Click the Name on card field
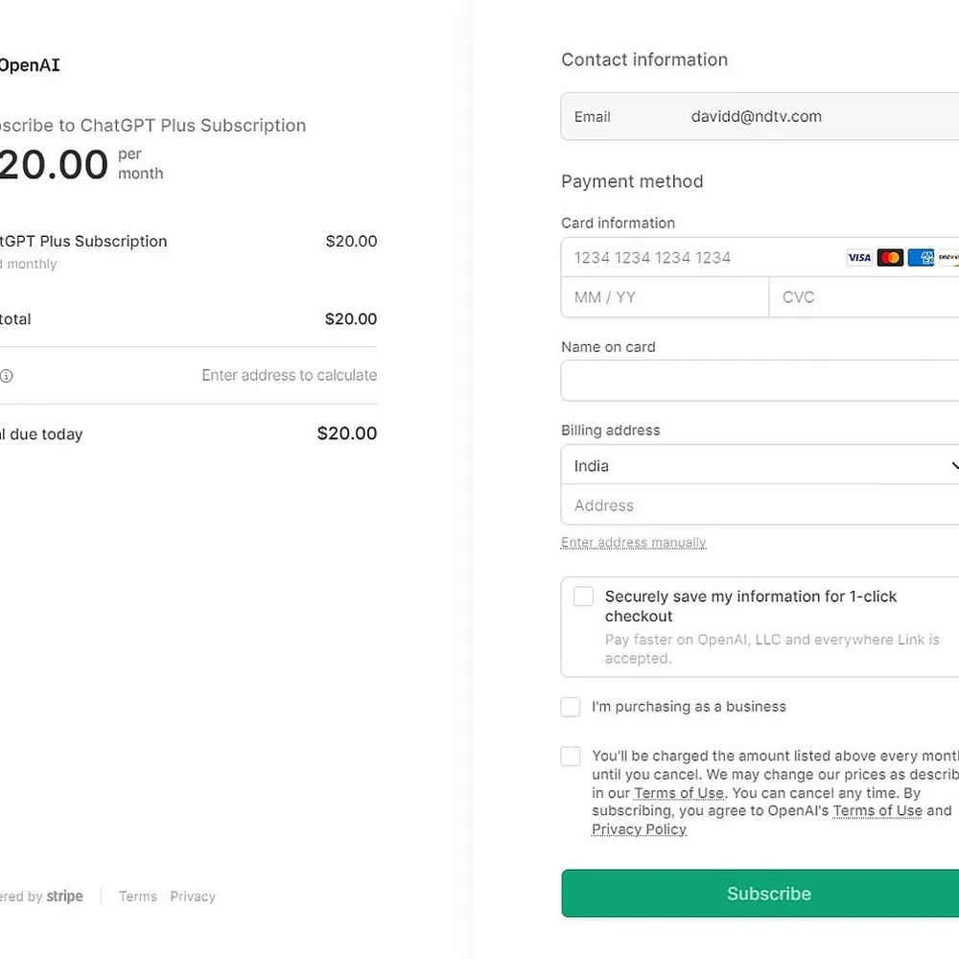The height and width of the screenshot is (959, 959). [x=758, y=381]
